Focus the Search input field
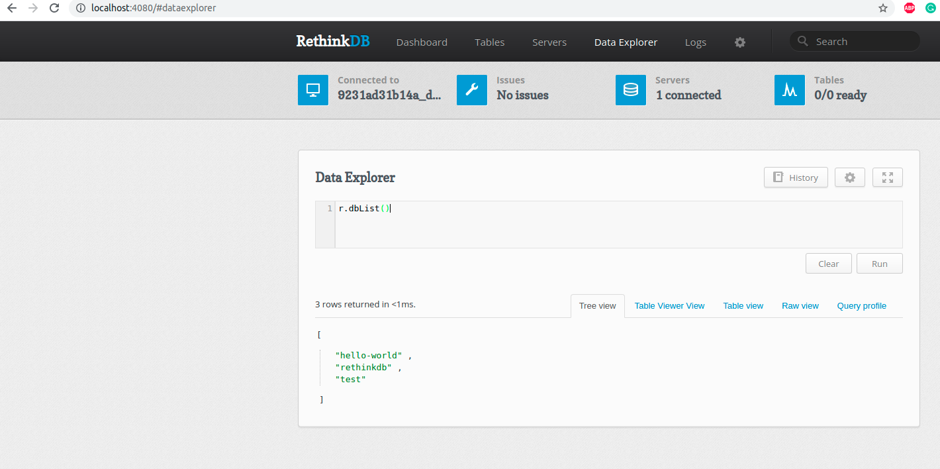The width and height of the screenshot is (940, 469). (x=855, y=41)
